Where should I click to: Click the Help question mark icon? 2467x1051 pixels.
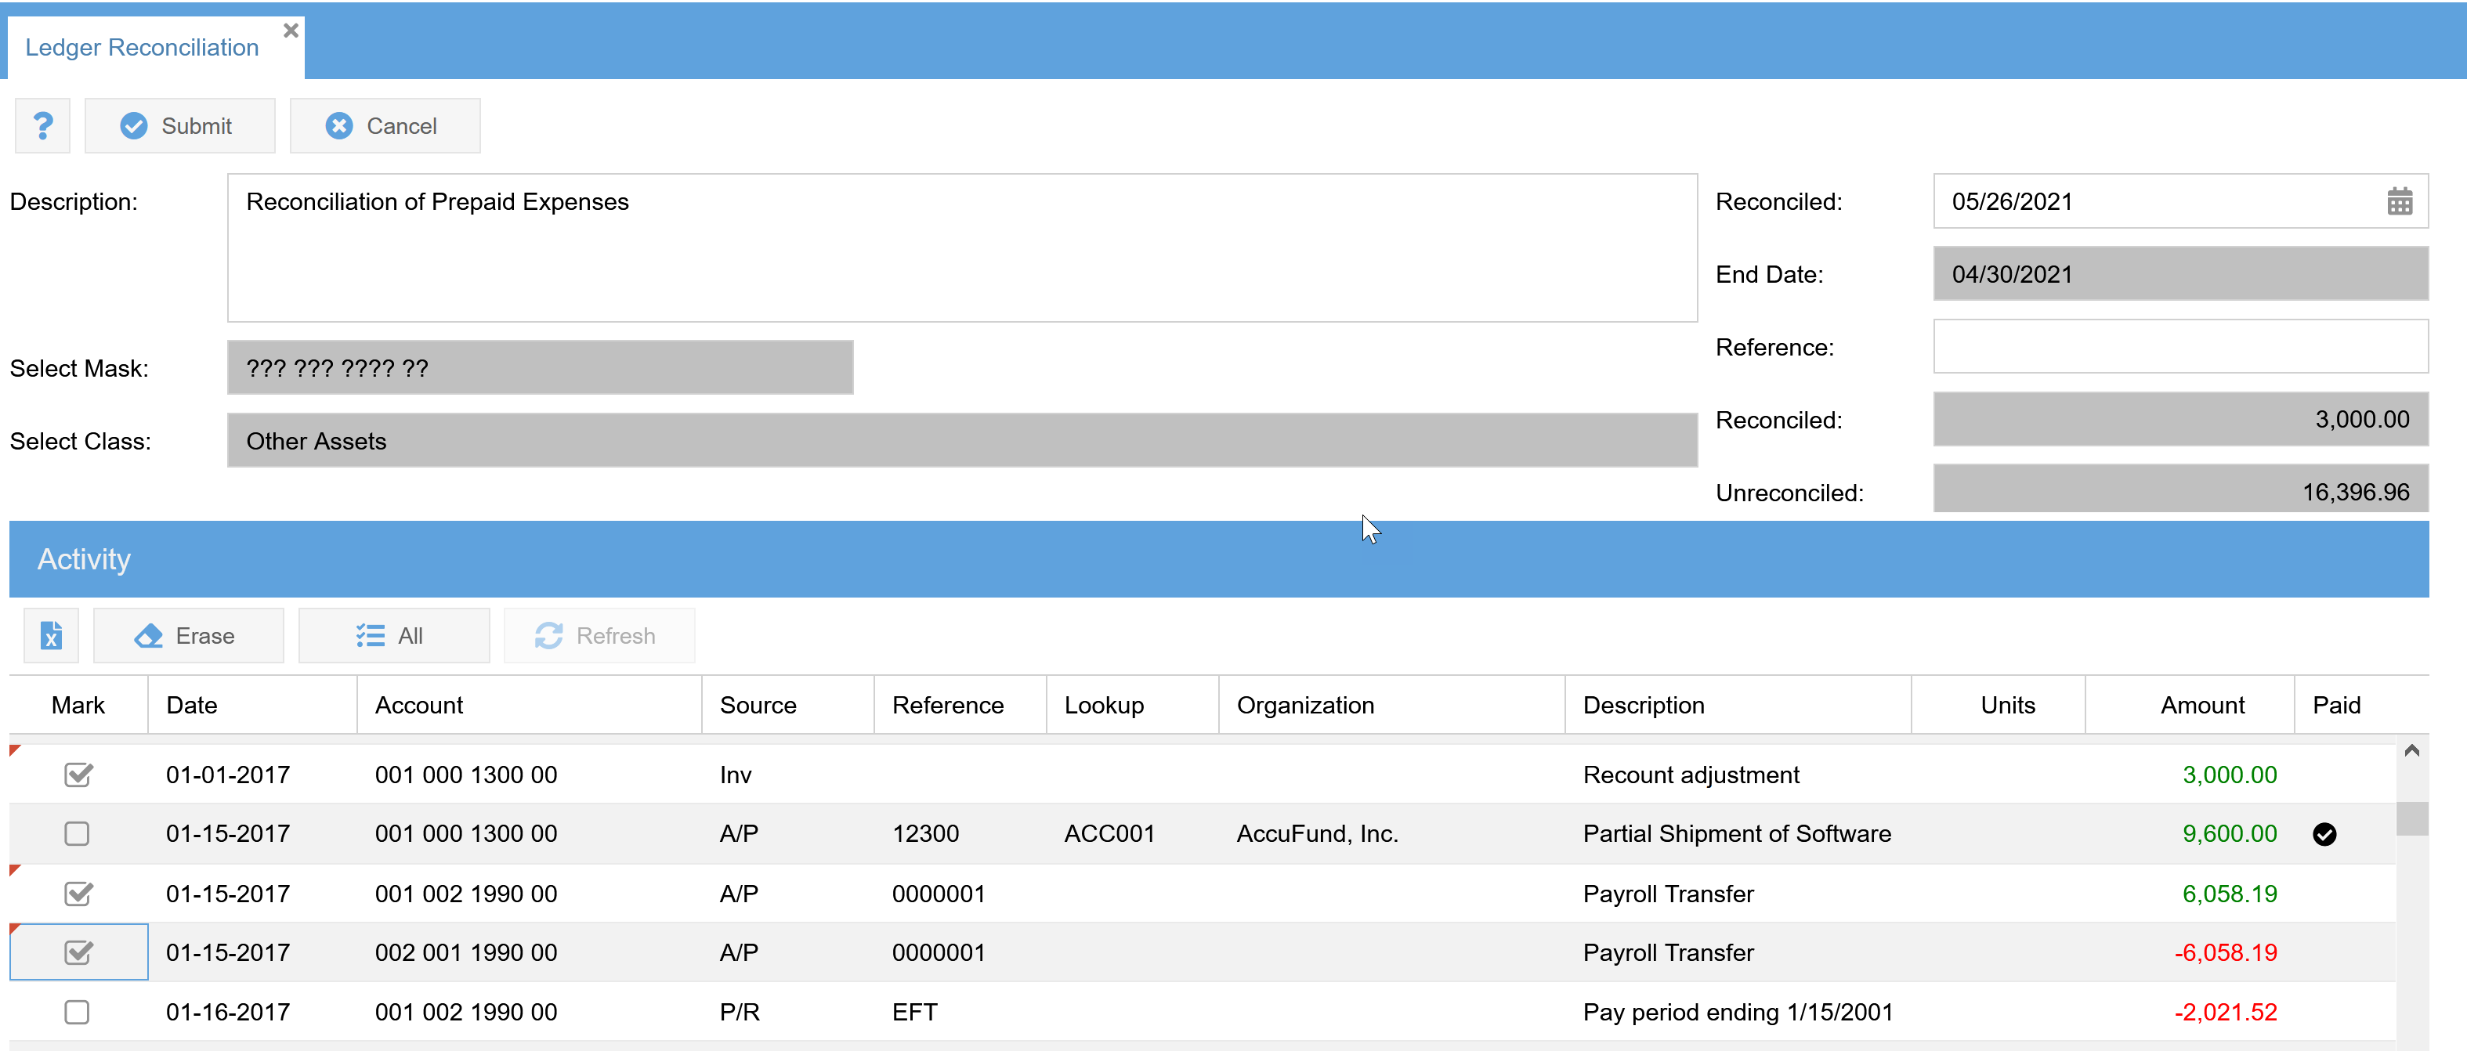tap(42, 125)
